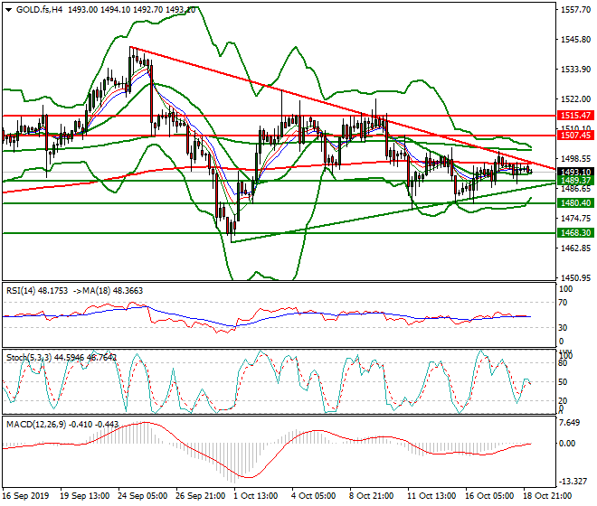Click the 7.649 MACD scale value
Image resolution: width=597 pixels, height=506 pixels.
coord(570,423)
